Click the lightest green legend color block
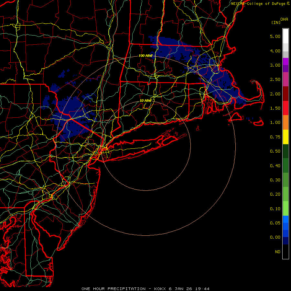This screenshot has height=291, width=291. tap(286, 209)
